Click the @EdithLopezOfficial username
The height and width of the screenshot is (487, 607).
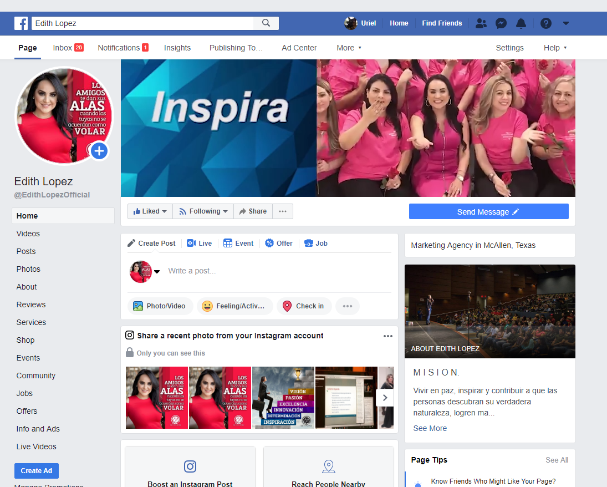click(52, 195)
